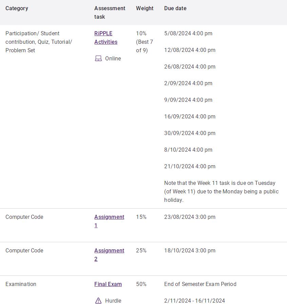
Task: Click the Online label text
Action: coord(113,58)
